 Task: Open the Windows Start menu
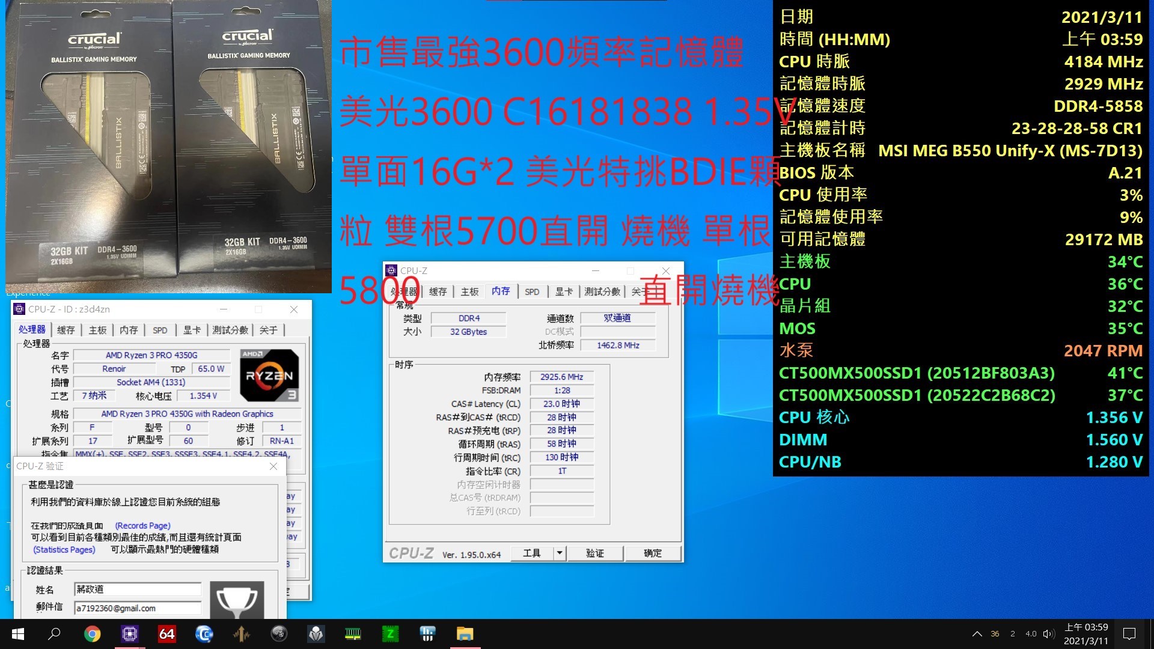[18, 634]
